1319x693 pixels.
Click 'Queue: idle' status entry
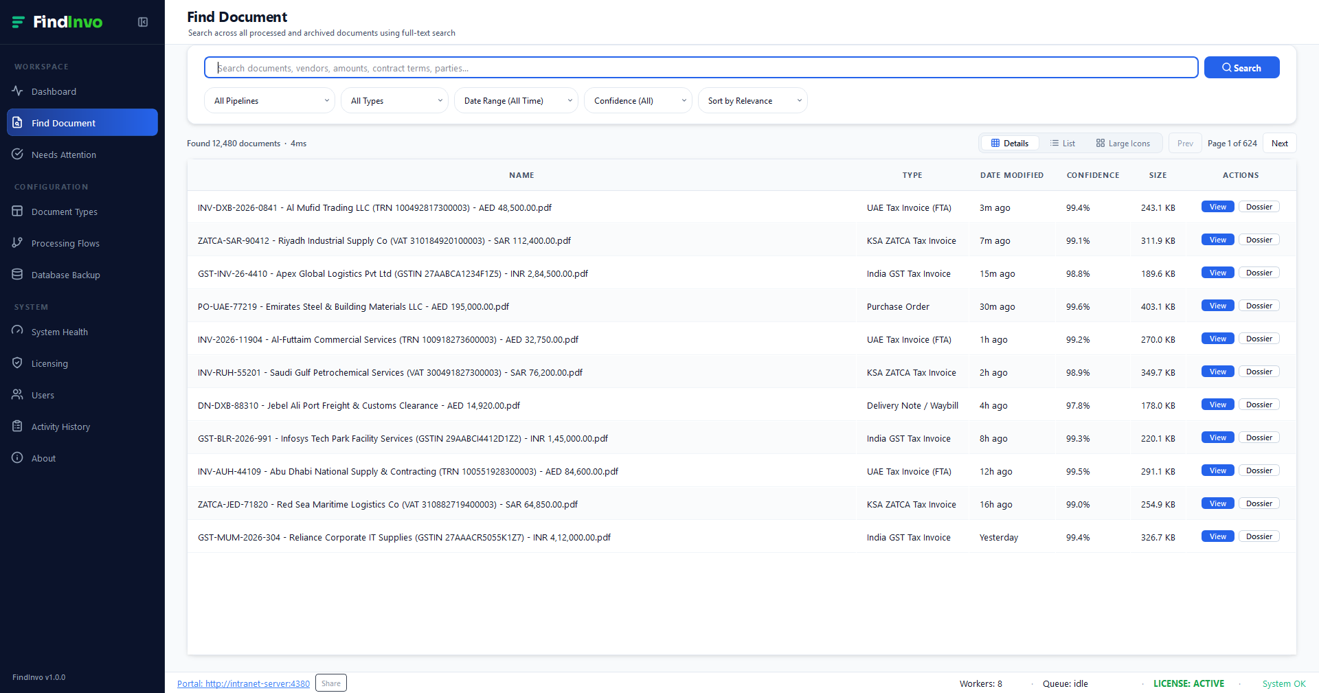pyautogui.click(x=1065, y=683)
